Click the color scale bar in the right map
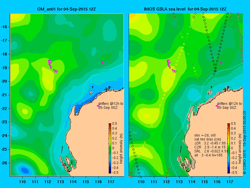 (x=229, y=148)
